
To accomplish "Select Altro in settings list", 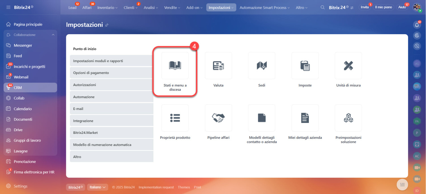I will (x=111, y=156).
